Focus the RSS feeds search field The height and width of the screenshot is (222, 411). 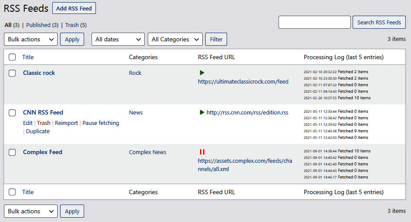coord(315,22)
